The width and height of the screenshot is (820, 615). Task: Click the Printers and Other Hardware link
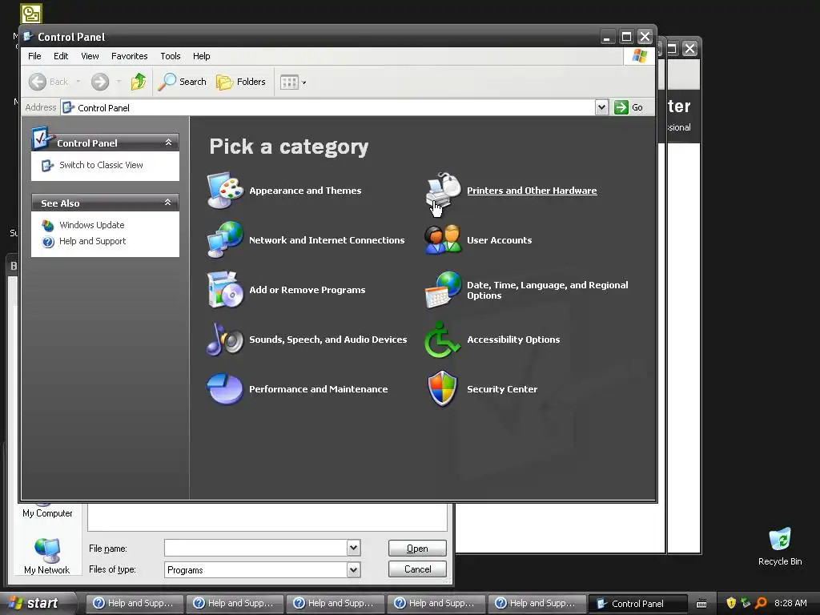[x=532, y=191]
